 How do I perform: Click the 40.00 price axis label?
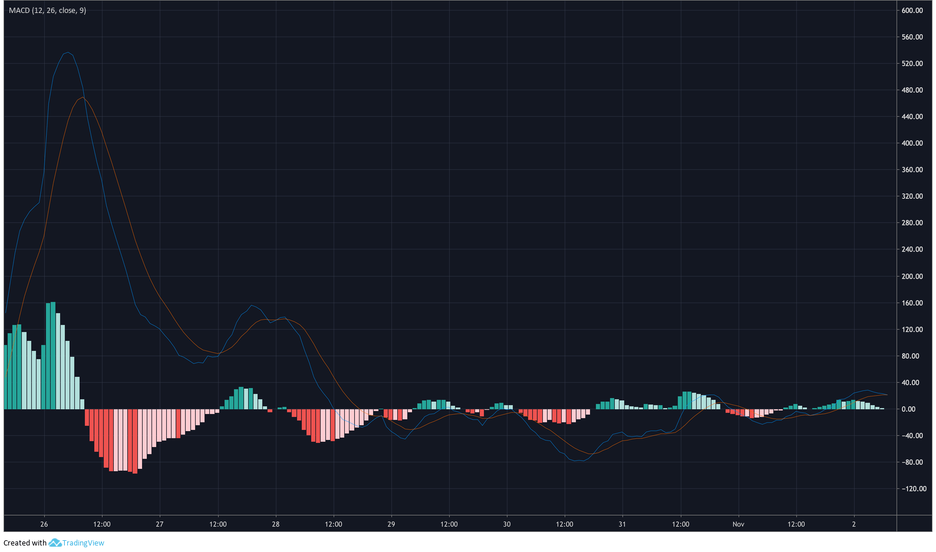point(910,383)
